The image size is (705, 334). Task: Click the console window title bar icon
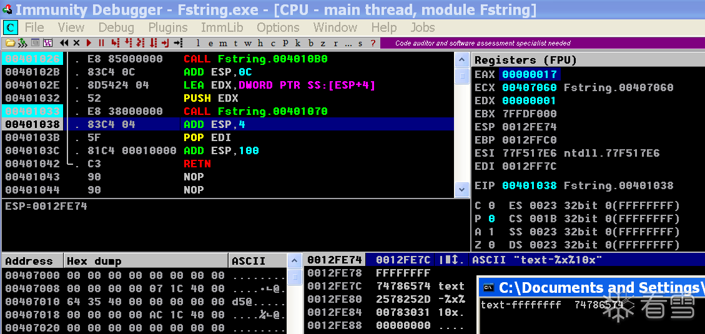[x=488, y=287]
